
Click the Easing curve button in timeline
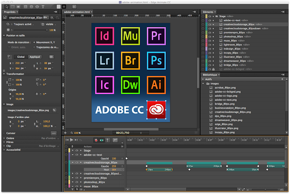coord(115,140)
